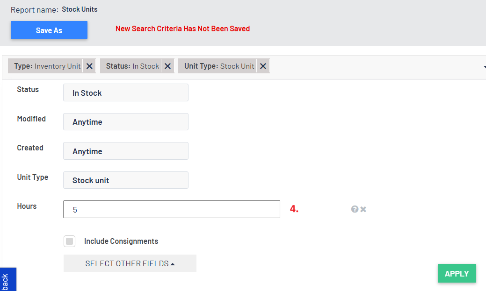Open the Status dropdown showing In Stock

click(125, 93)
